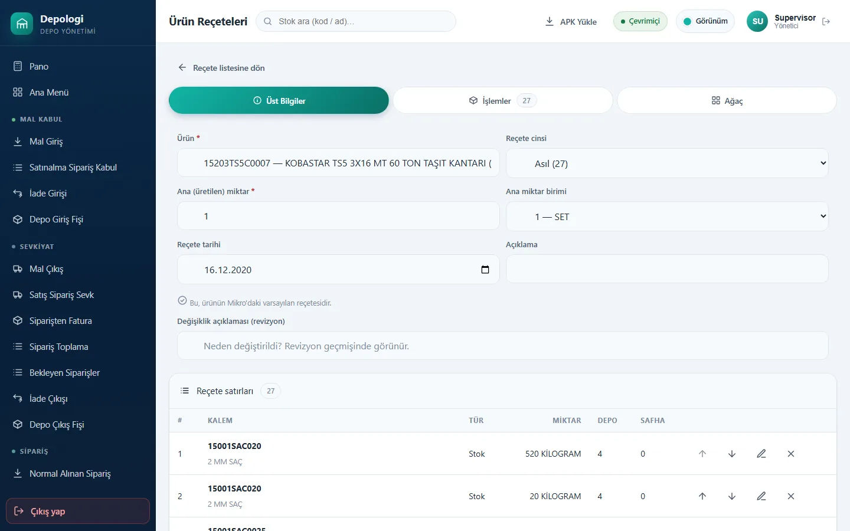Click the Çıkış yap button
The width and height of the screenshot is (850, 531).
(x=78, y=511)
